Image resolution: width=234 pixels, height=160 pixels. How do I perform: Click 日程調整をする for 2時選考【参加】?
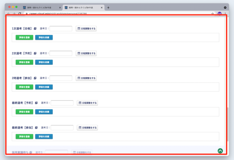pos(86,78)
